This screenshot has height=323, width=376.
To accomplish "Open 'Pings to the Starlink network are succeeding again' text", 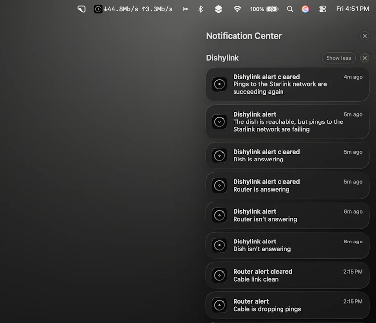I will pos(280,88).
